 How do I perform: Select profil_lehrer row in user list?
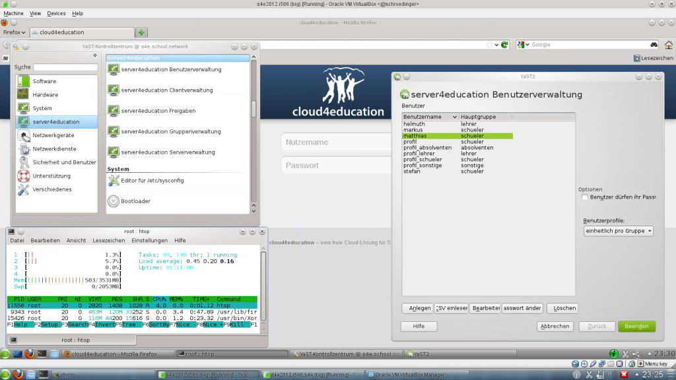(457, 153)
